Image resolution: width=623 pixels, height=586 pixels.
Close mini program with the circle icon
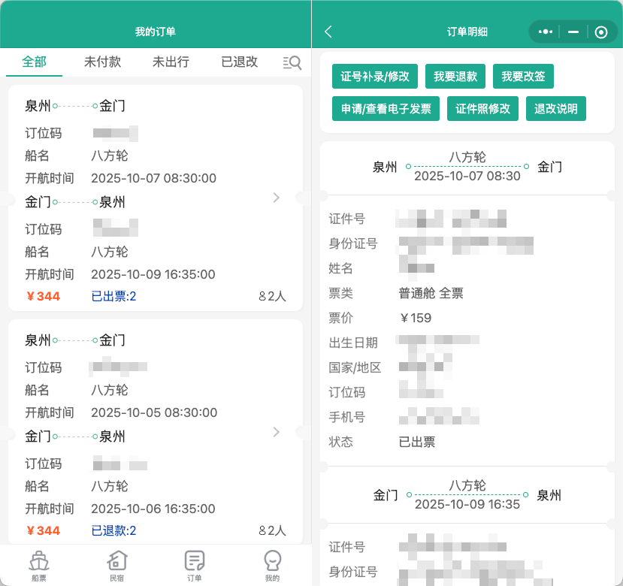pyautogui.click(x=600, y=32)
